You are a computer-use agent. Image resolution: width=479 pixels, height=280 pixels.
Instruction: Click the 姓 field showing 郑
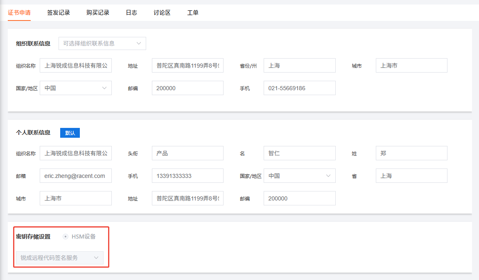(411, 153)
